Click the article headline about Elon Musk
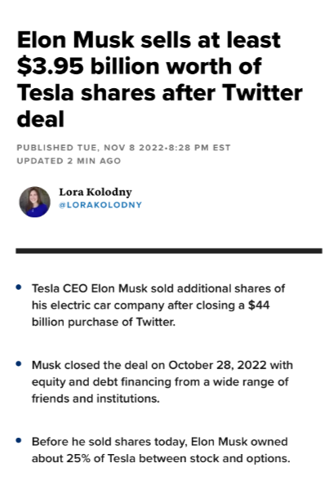334x481 pixels. pos(159,79)
